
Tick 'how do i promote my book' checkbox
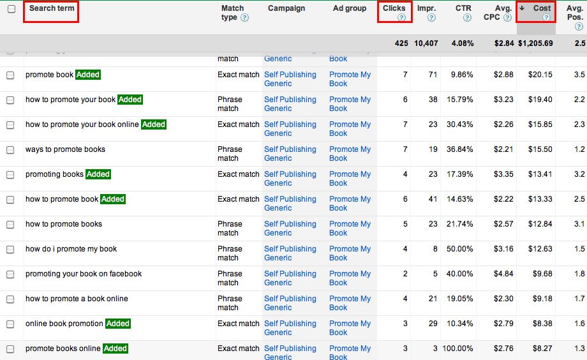tap(10, 250)
